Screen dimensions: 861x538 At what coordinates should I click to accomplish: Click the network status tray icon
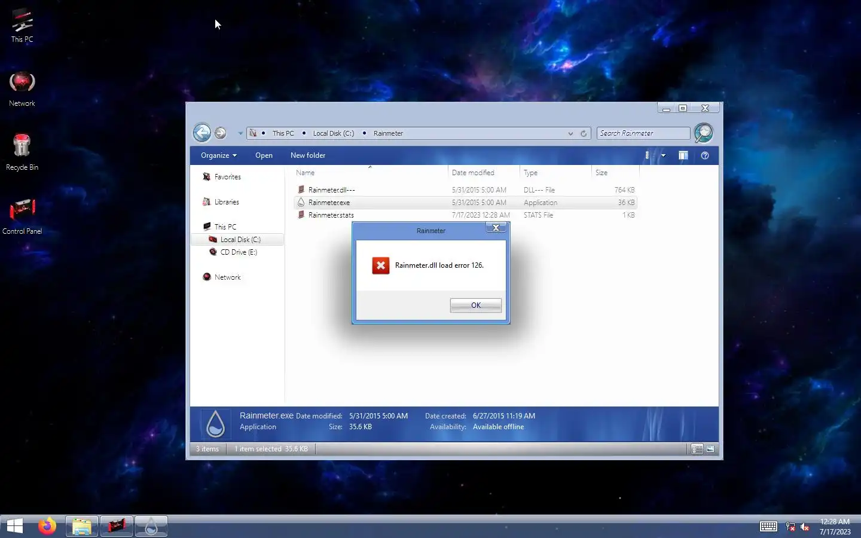[x=790, y=527]
